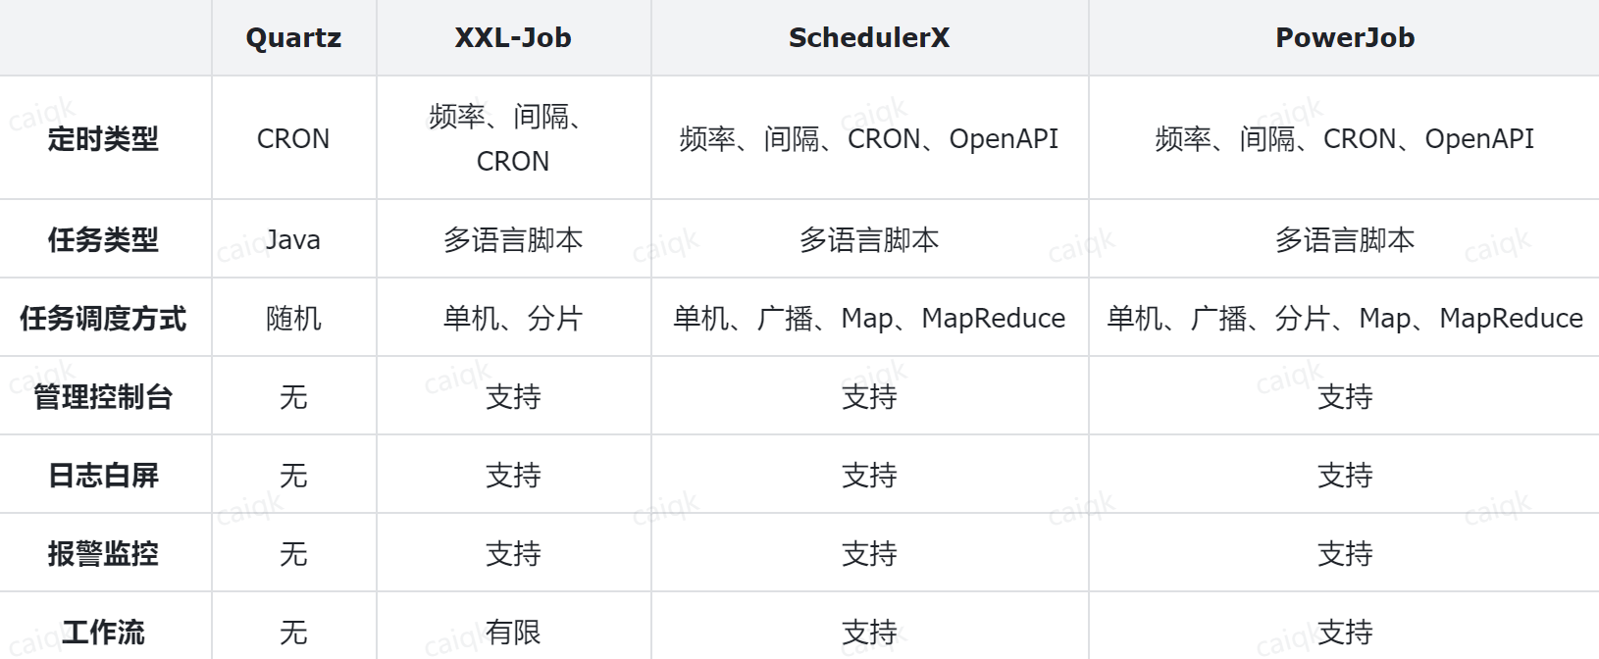Click SchedulerX's 多语言脚本 cell
This screenshot has width=1599, height=659.
tap(869, 239)
